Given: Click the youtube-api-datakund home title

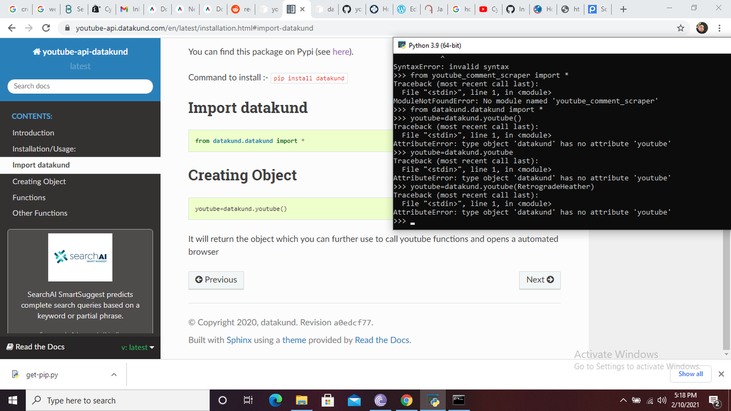Looking at the screenshot, I should coord(81,51).
